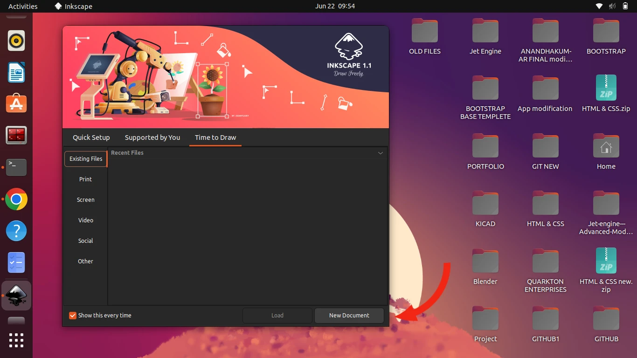Open Ubuntu Software store icon
637x358 pixels.
coord(16,103)
